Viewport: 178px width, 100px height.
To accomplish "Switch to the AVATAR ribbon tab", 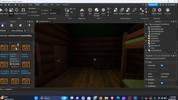I will point(45,5).
